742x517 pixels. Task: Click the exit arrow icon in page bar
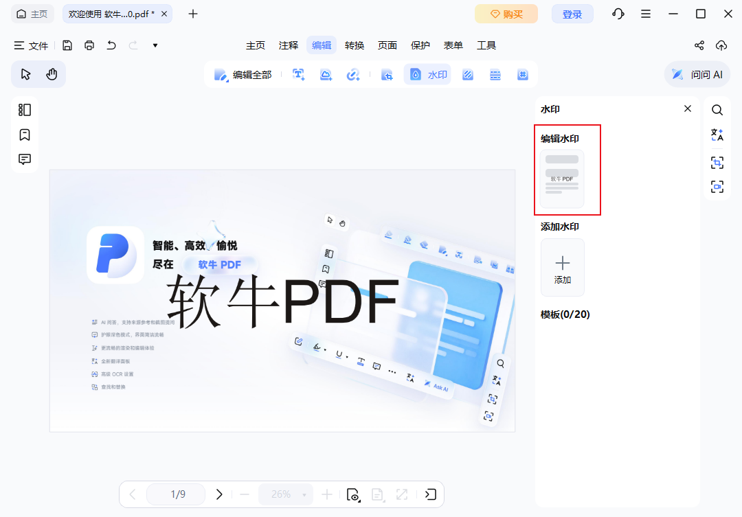pos(431,494)
